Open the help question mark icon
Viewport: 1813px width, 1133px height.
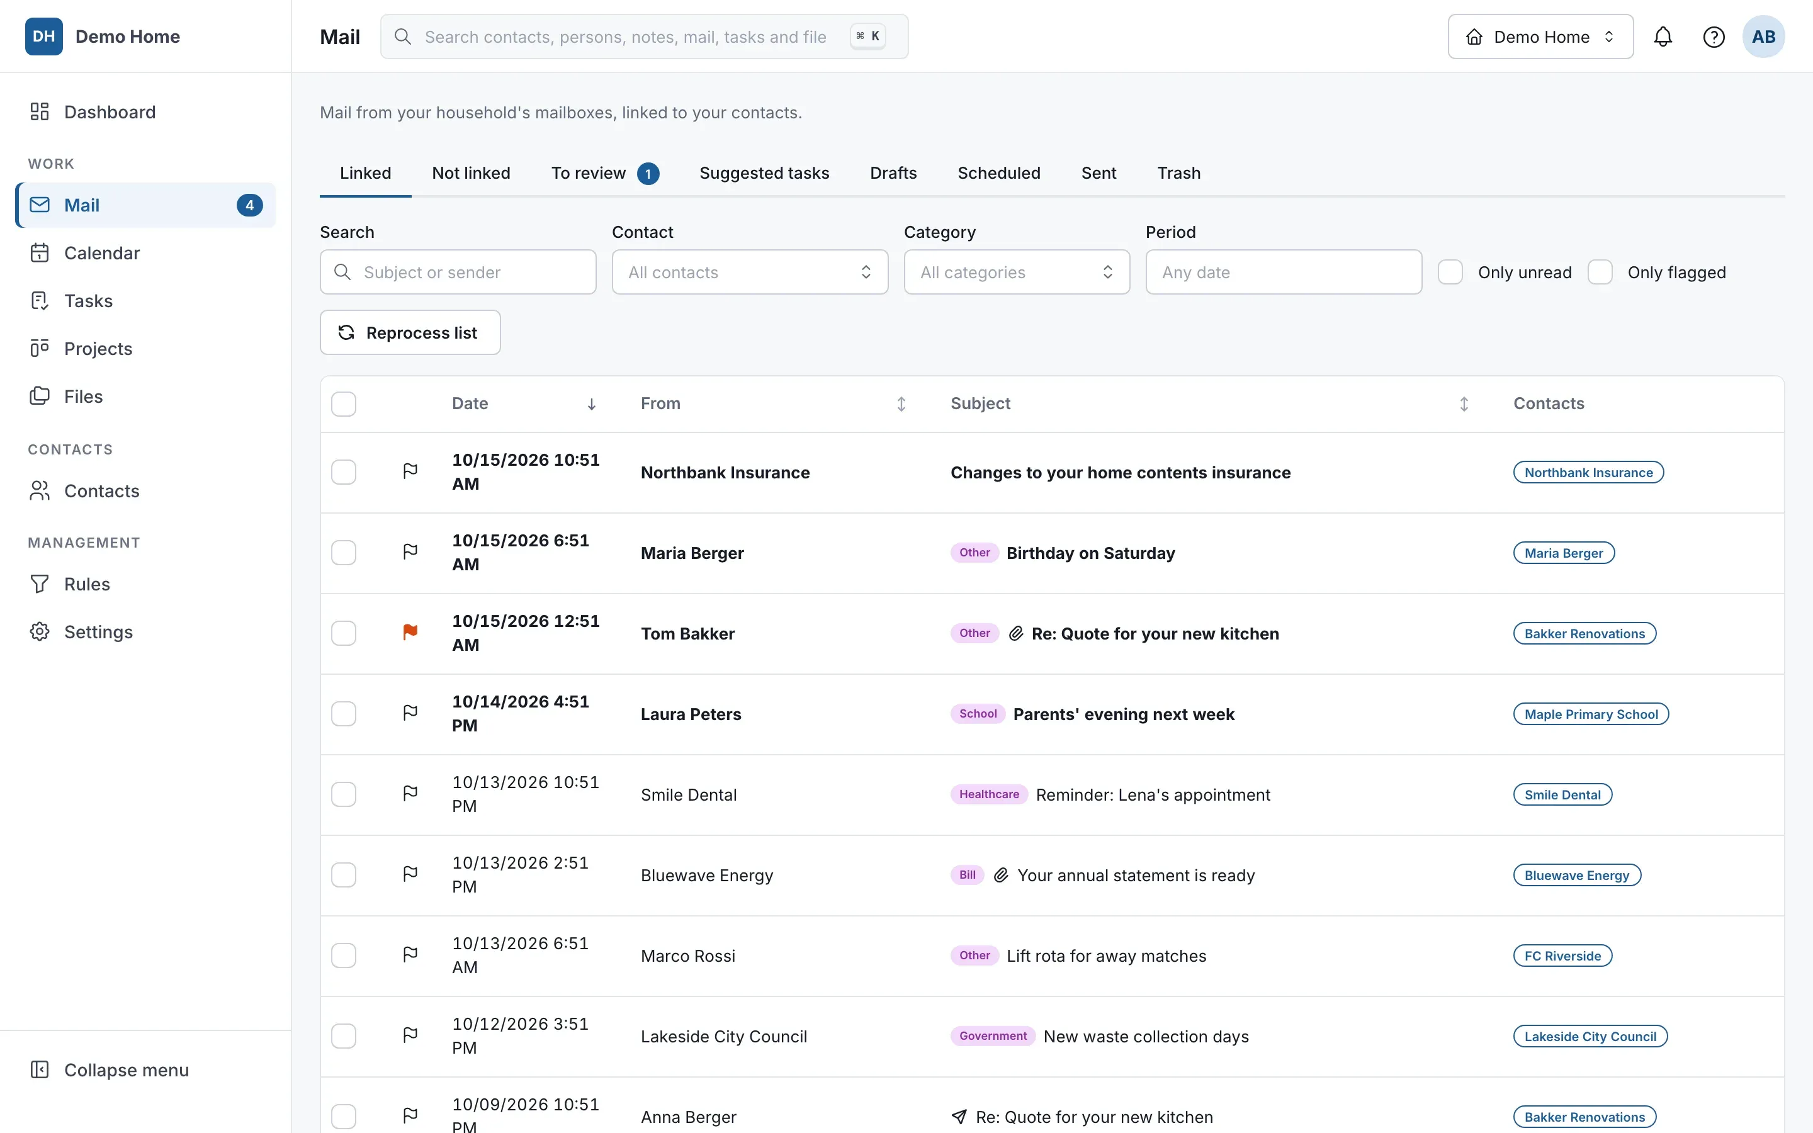(x=1714, y=37)
